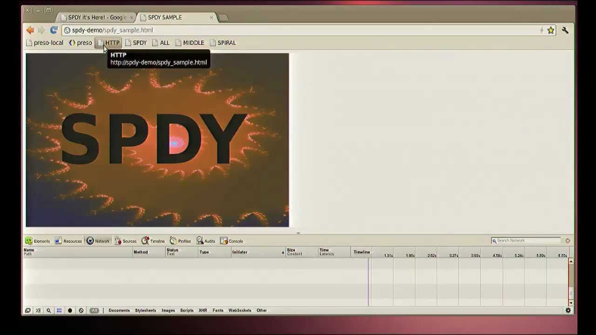Sort by the Size column header

(302, 252)
